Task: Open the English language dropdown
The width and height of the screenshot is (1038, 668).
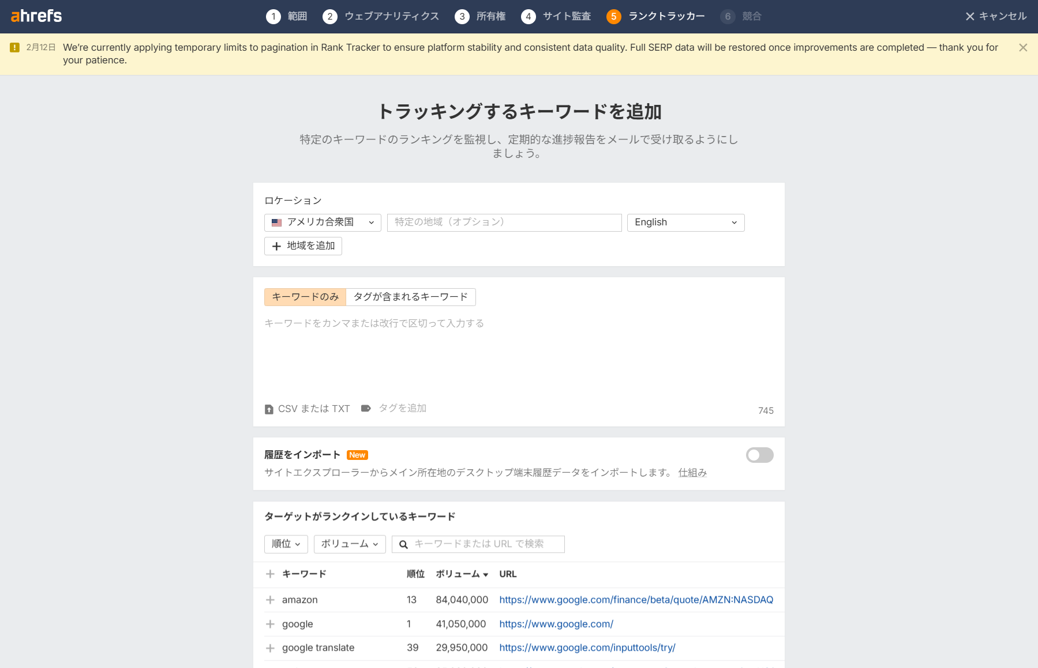Action: coord(685,222)
